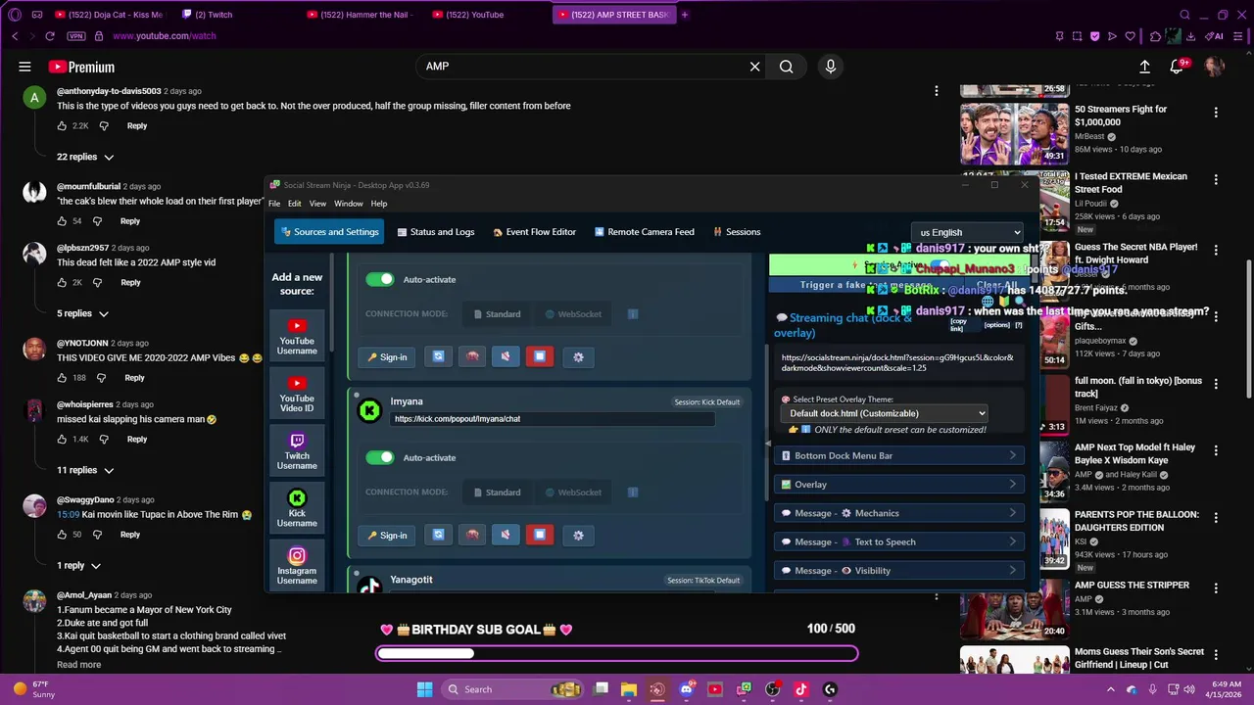This screenshot has height=705, width=1254.
Task: Expand the 22 replies thread
Action: (85, 157)
